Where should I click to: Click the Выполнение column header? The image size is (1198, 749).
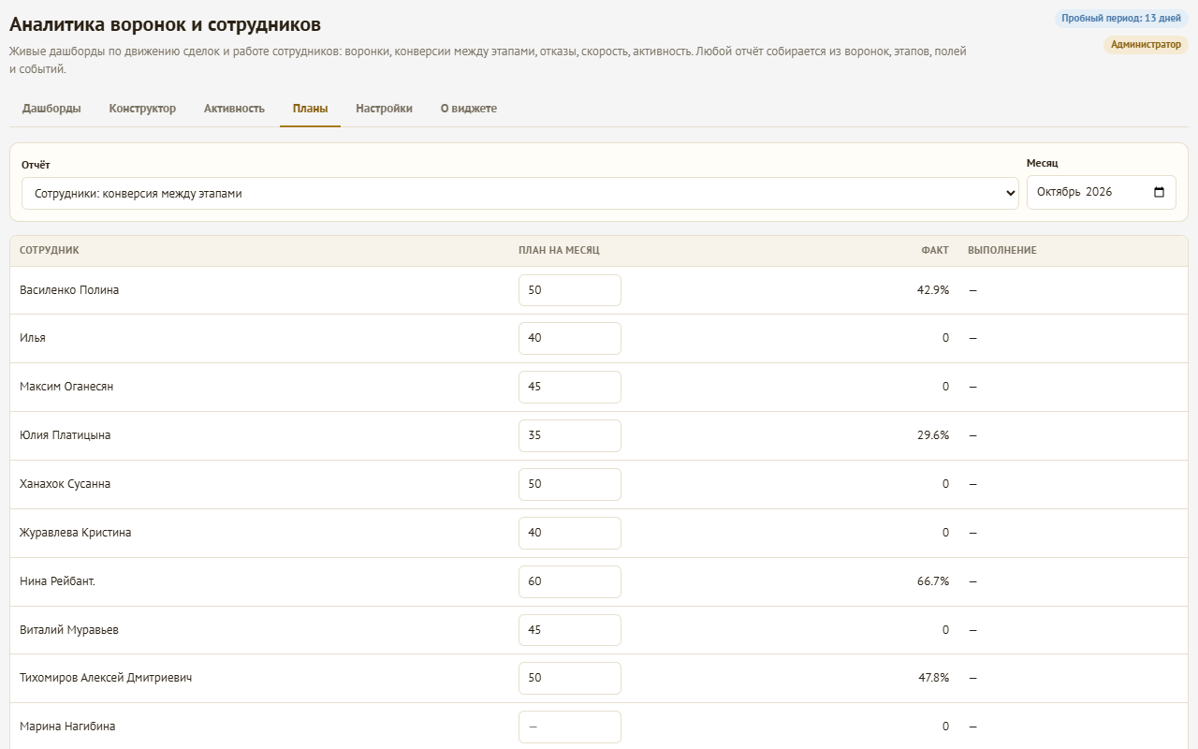point(1002,251)
